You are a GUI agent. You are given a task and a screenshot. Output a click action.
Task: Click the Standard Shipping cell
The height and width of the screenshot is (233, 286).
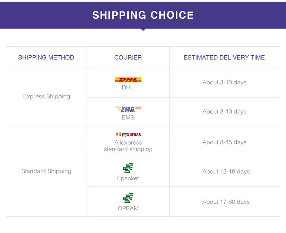46,171
